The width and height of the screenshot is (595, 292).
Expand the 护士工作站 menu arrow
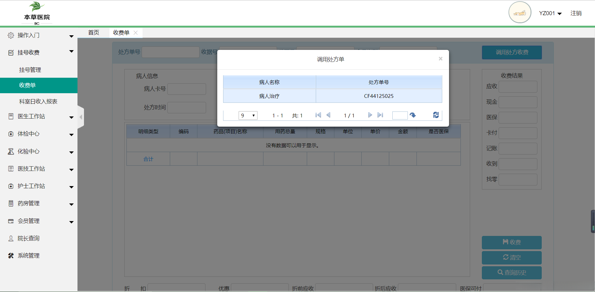click(71, 187)
